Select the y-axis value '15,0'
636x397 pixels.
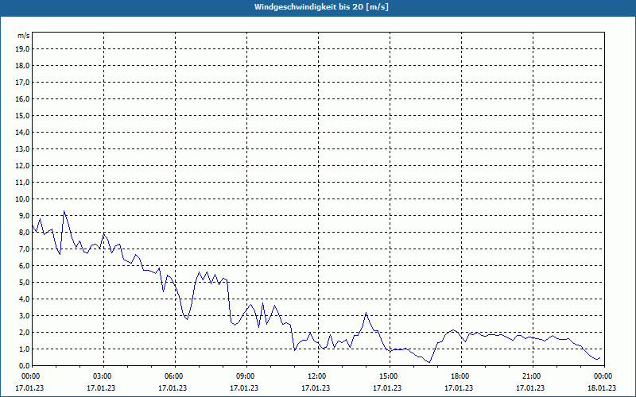[22, 115]
